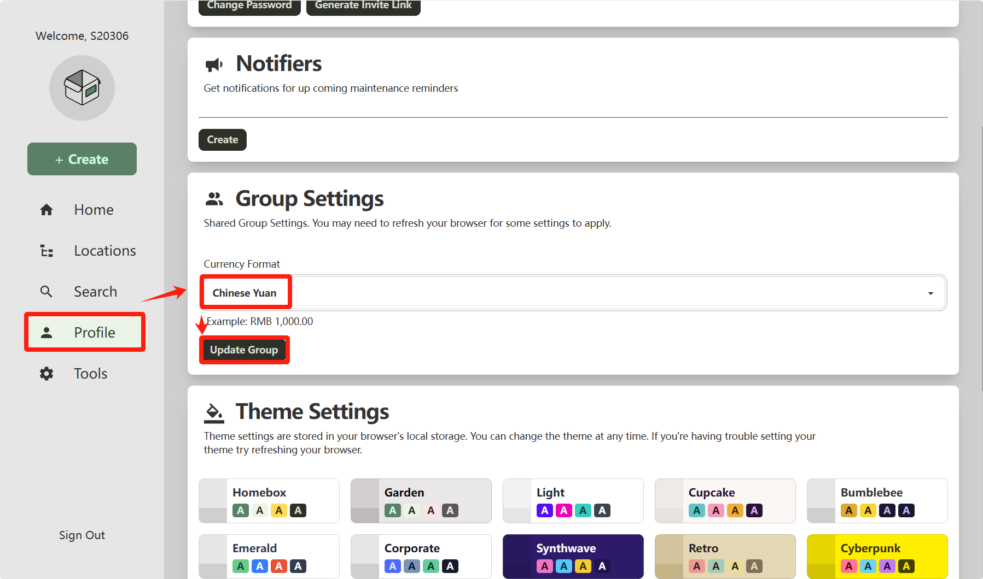Click Create button under Notifiers

(222, 140)
